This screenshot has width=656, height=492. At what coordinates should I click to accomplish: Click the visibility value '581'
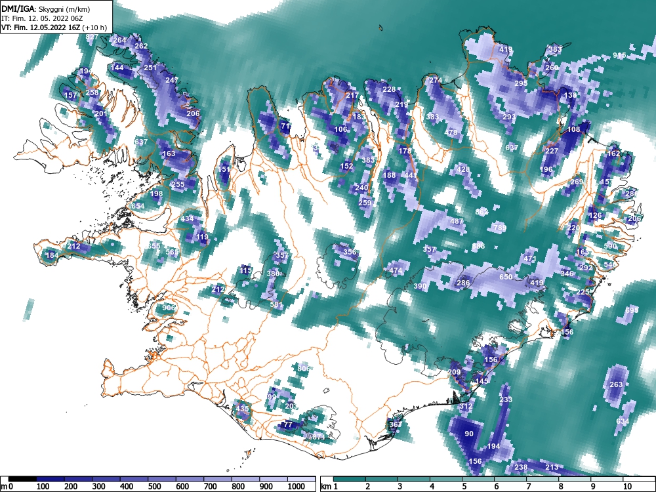tap(277, 304)
